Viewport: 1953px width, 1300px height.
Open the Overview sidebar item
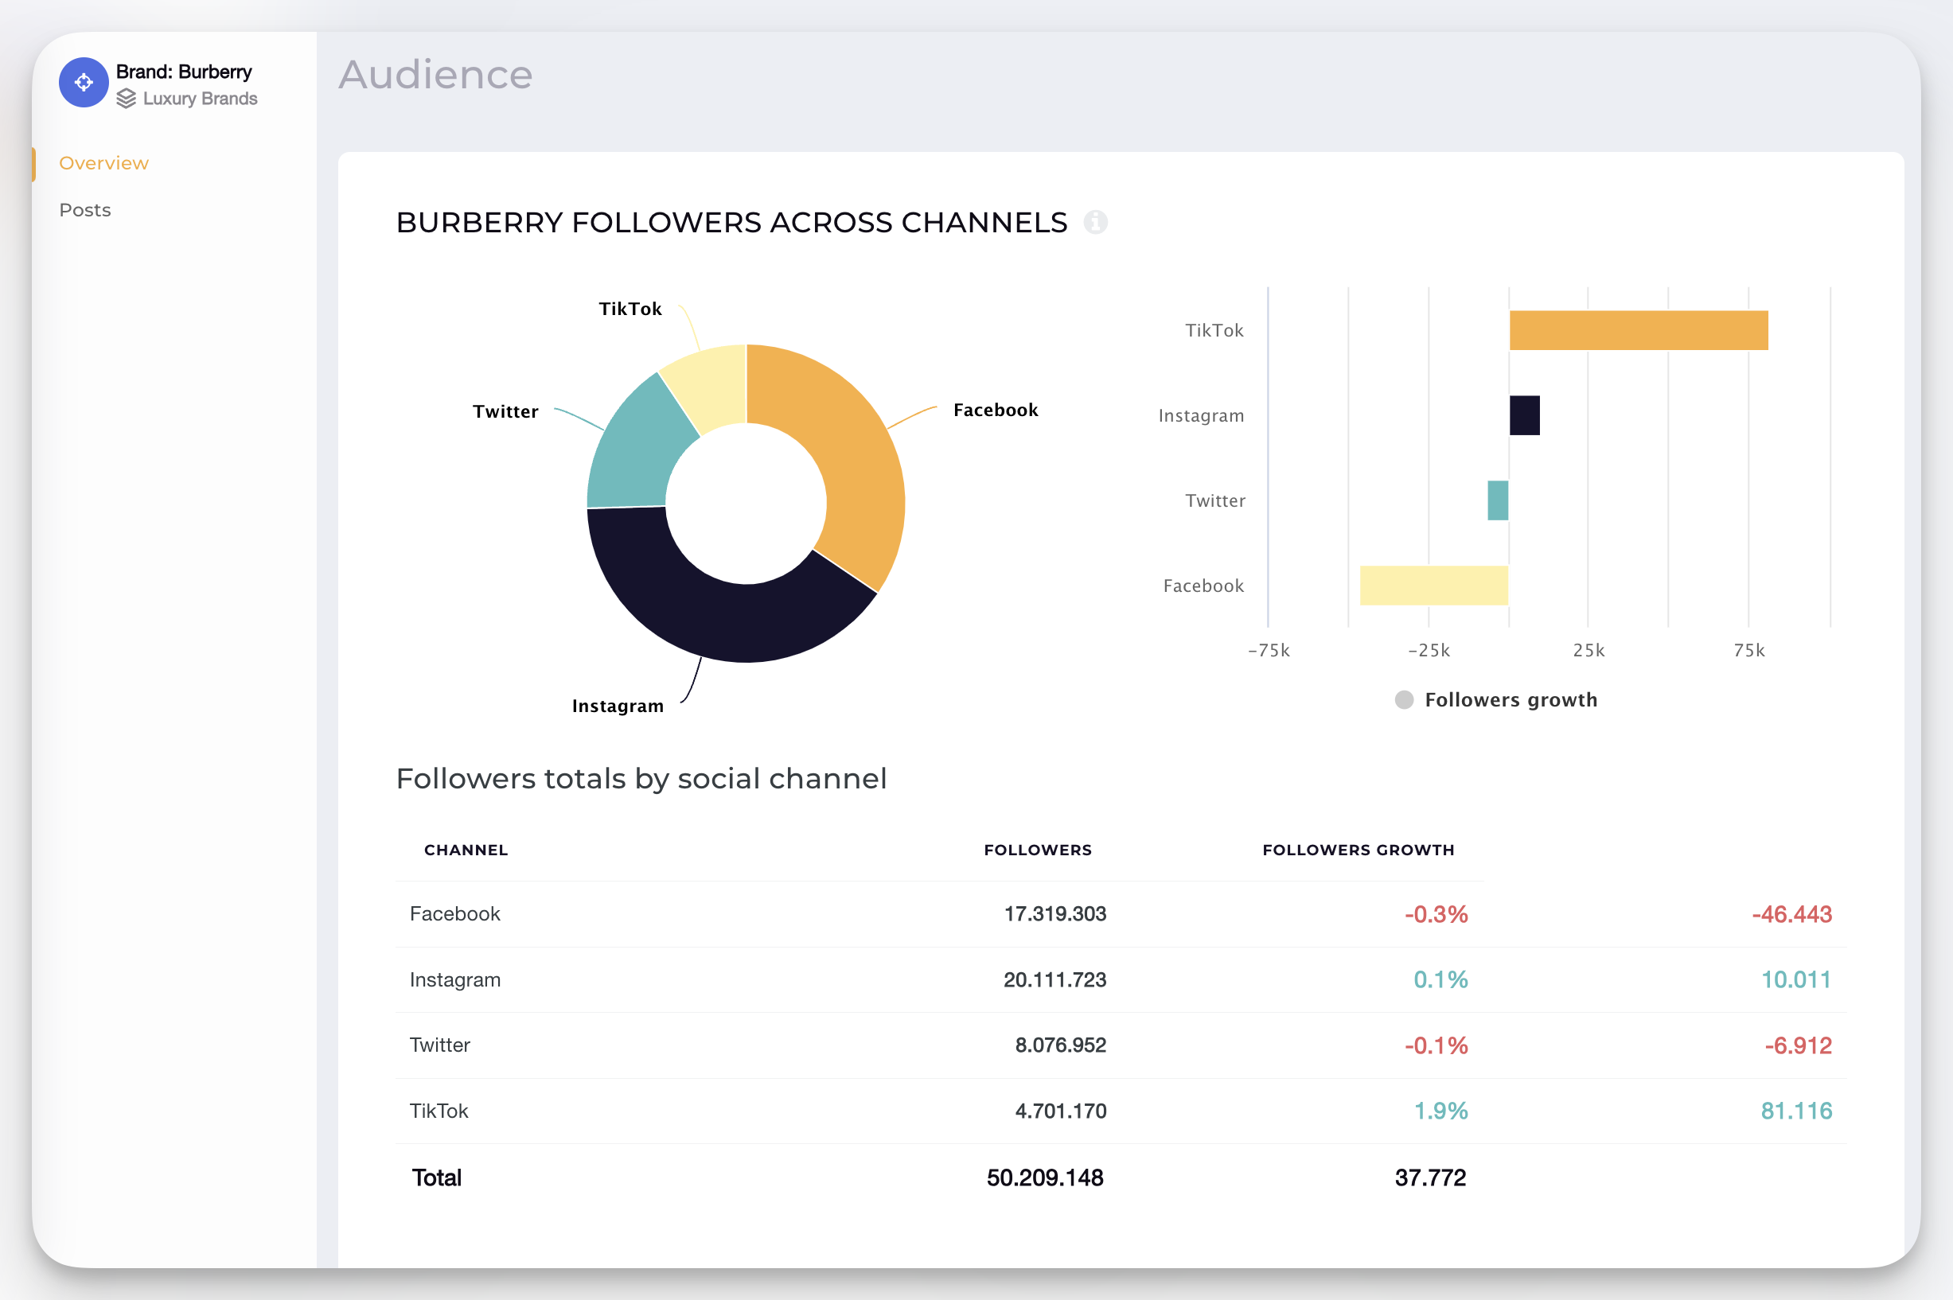103,163
